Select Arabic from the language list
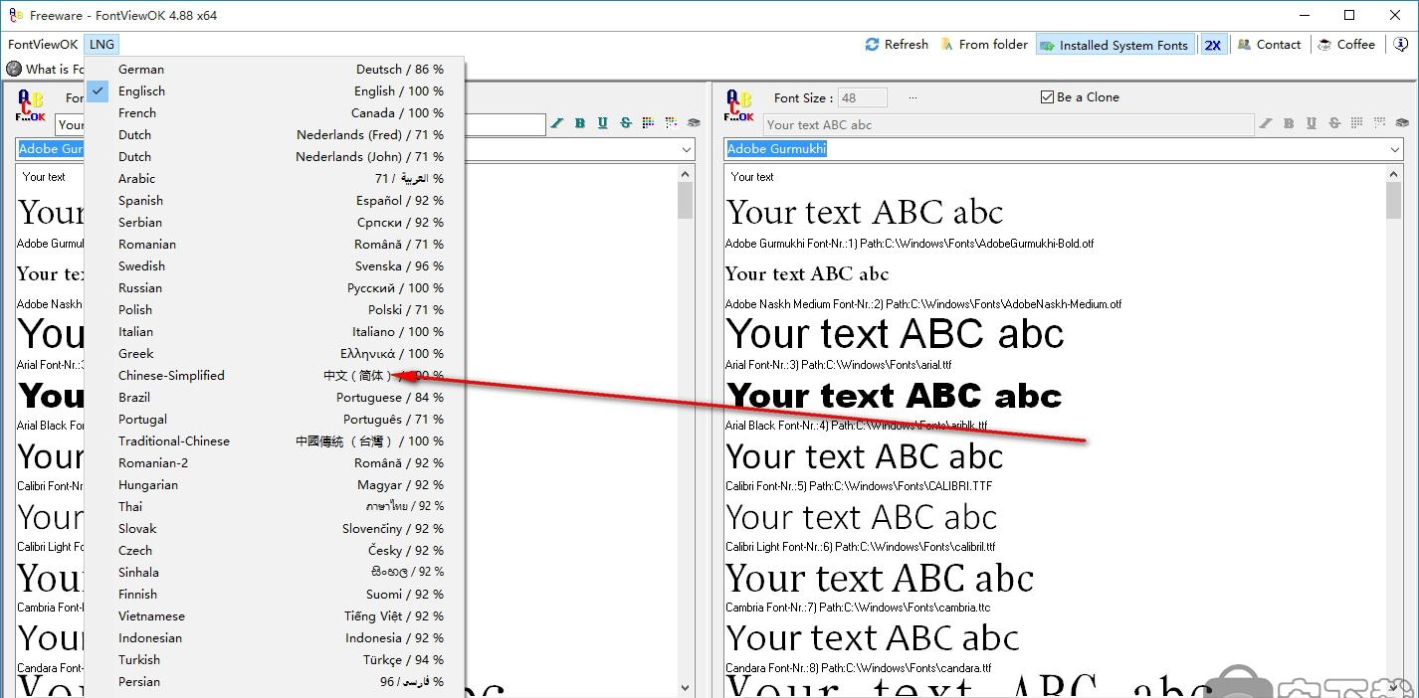1419x698 pixels. point(275,179)
